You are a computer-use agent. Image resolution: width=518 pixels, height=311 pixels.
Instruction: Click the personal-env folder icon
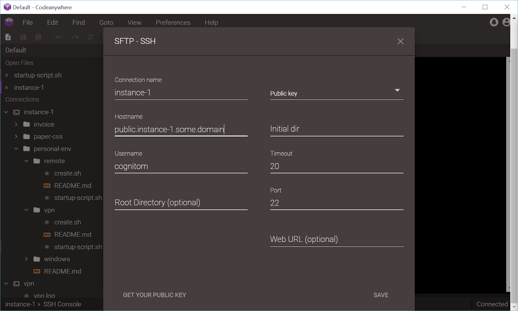click(26, 149)
